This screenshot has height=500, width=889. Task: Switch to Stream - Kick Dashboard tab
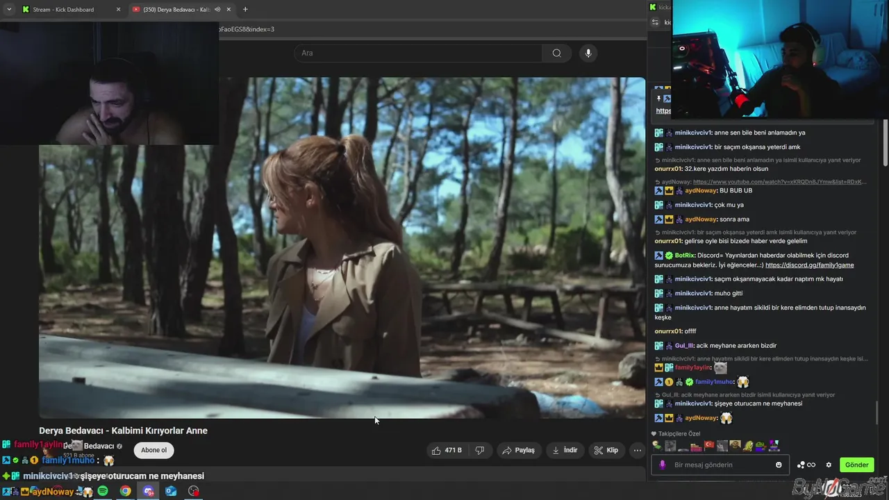coord(69,10)
